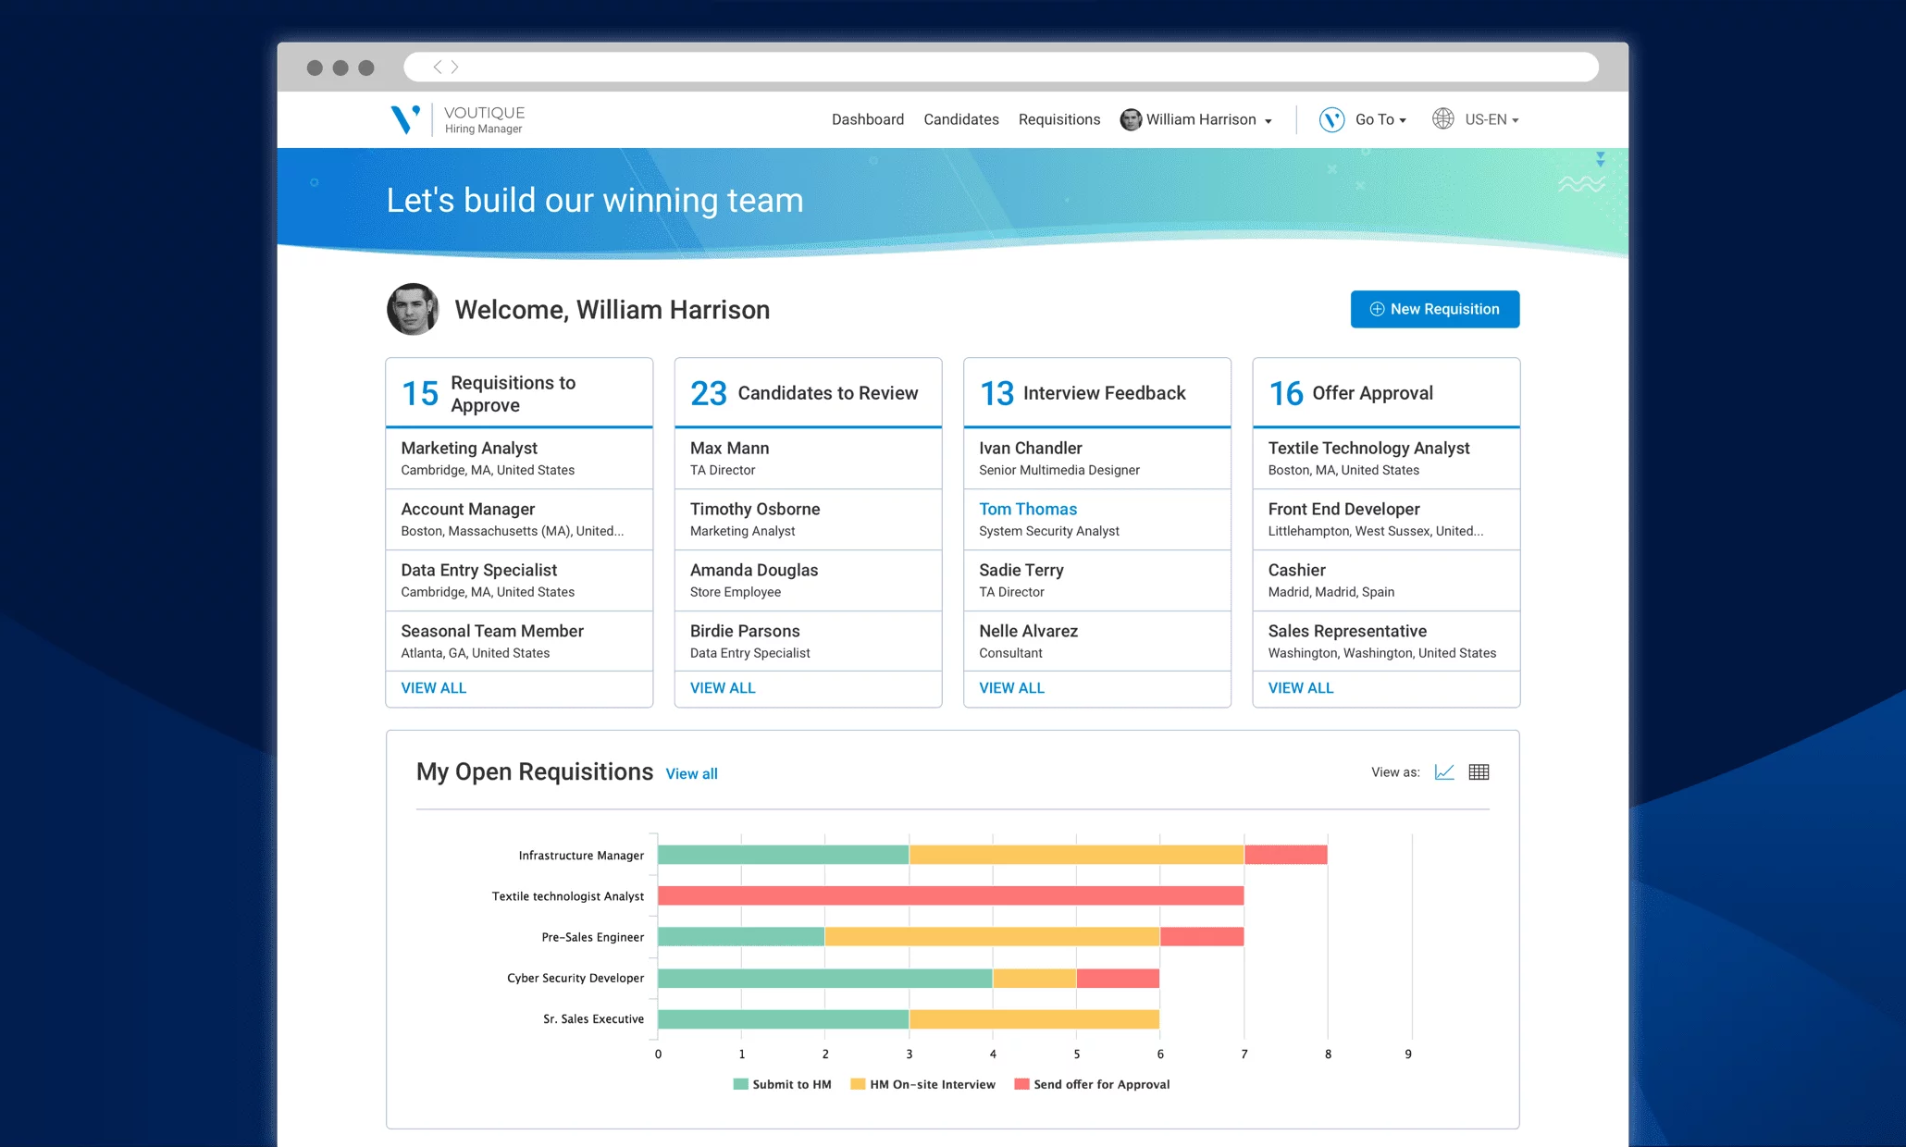Click William Harrison's avatar icon in navbar
This screenshot has width=1906, height=1147.
pyautogui.click(x=1131, y=119)
